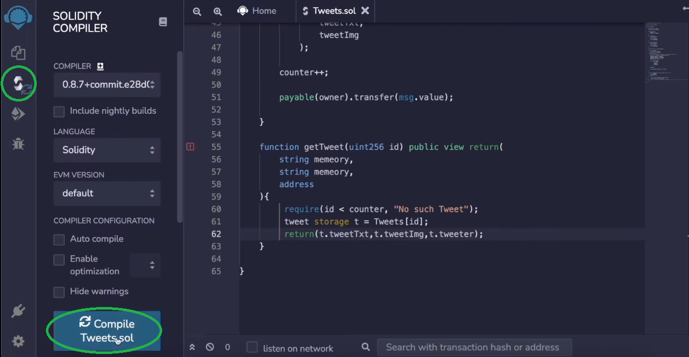Open the Language Solidity dropdown

(x=107, y=150)
